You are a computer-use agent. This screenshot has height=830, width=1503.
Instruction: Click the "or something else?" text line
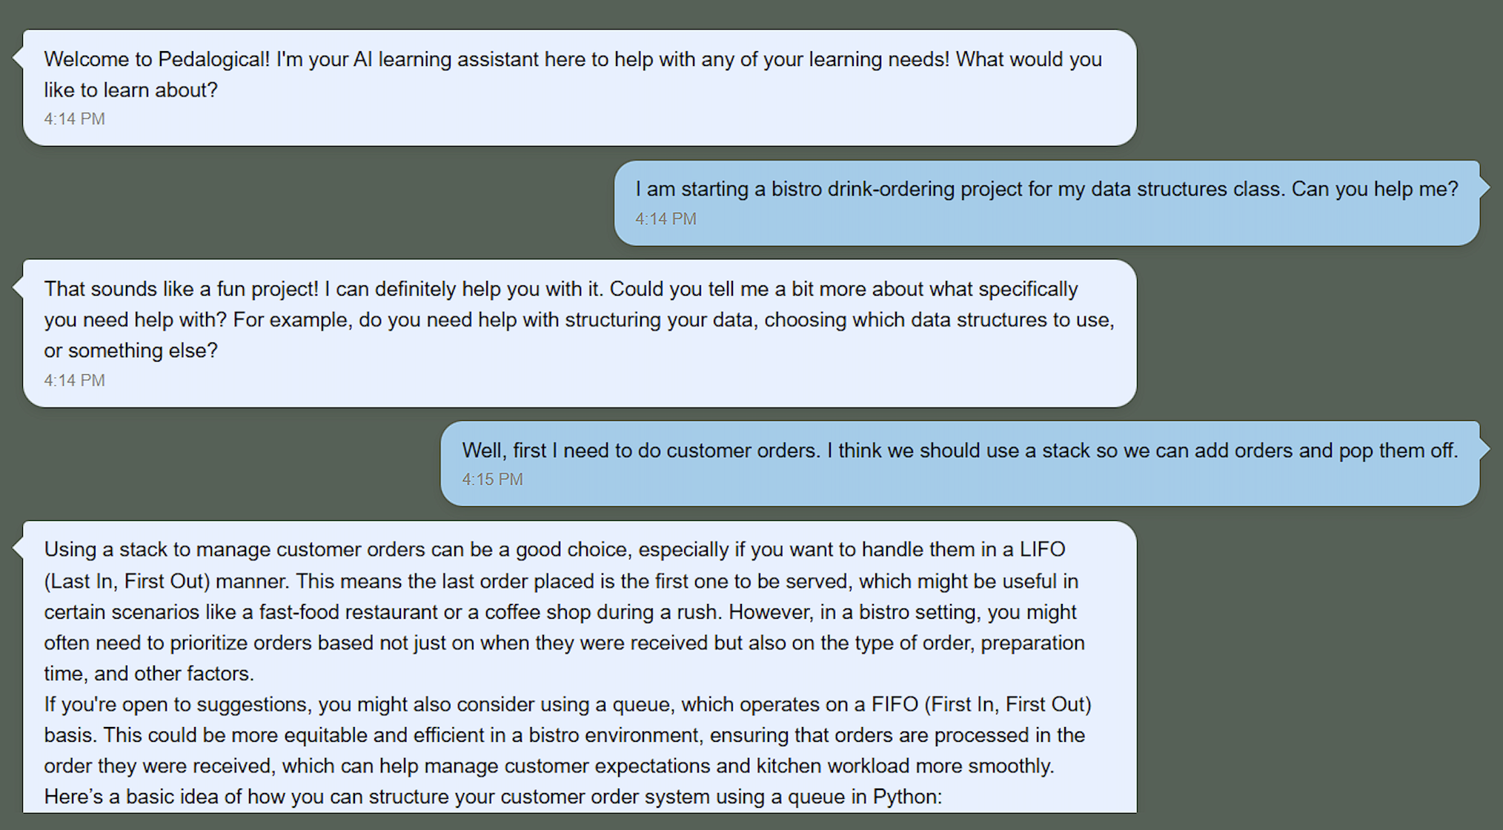click(130, 351)
